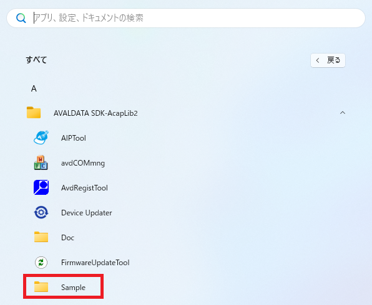Click the avdCOMmng label

tap(83, 163)
